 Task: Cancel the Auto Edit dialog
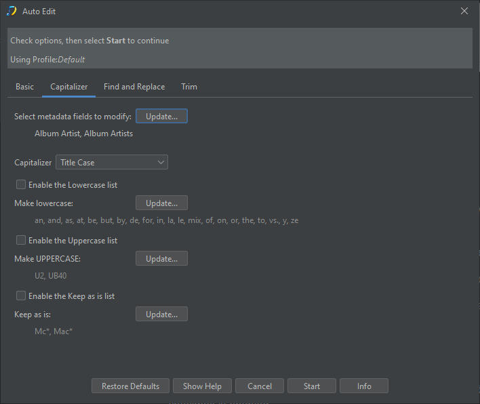point(260,386)
